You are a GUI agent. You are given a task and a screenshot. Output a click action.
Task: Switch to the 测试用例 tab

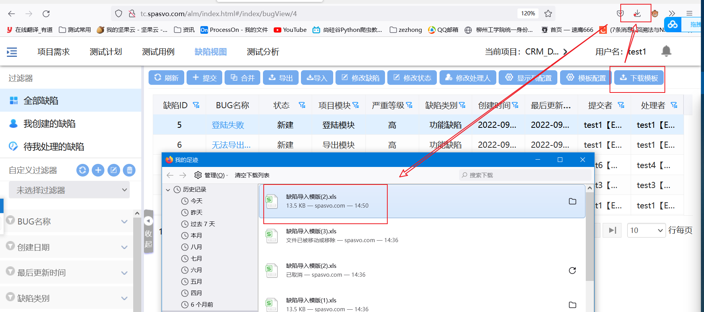158,52
